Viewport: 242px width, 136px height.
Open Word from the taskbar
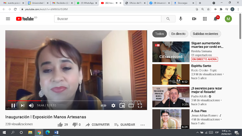click(56, 133)
